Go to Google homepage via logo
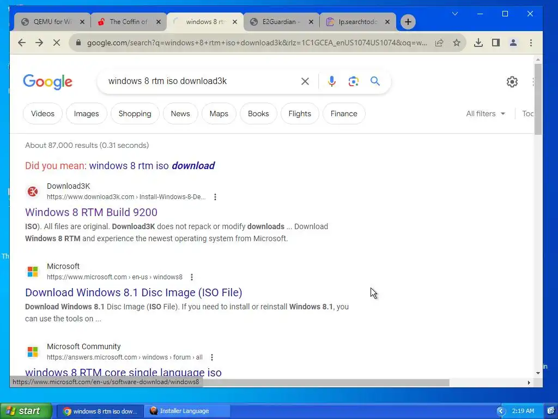The width and height of the screenshot is (558, 419). [x=48, y=82]
